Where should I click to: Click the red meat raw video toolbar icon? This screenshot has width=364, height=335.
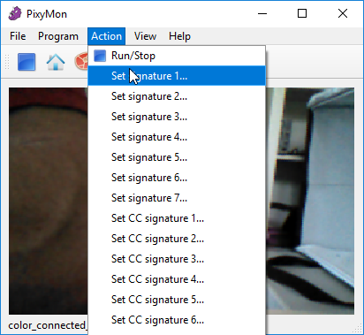(x=81, y=61)
